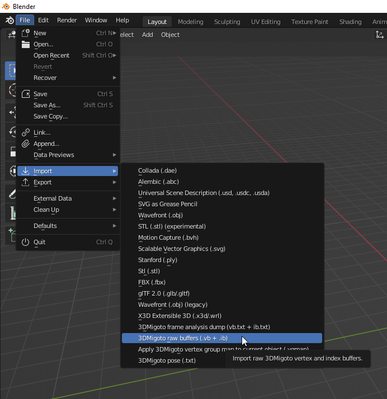Switch to the UV Editing workspace tab
The image size is (387, 399).
tap(266, 22)
